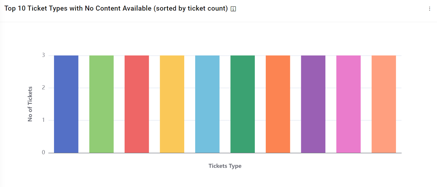Select the dark green bar
This screenshot has width=437, height=187.
pos(242,104)
